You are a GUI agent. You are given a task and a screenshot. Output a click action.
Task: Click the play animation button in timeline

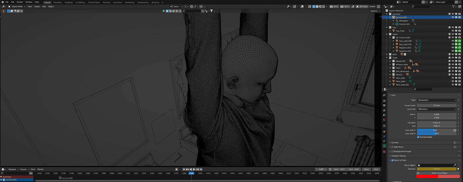pyautogui.click(x=194, y=169)
